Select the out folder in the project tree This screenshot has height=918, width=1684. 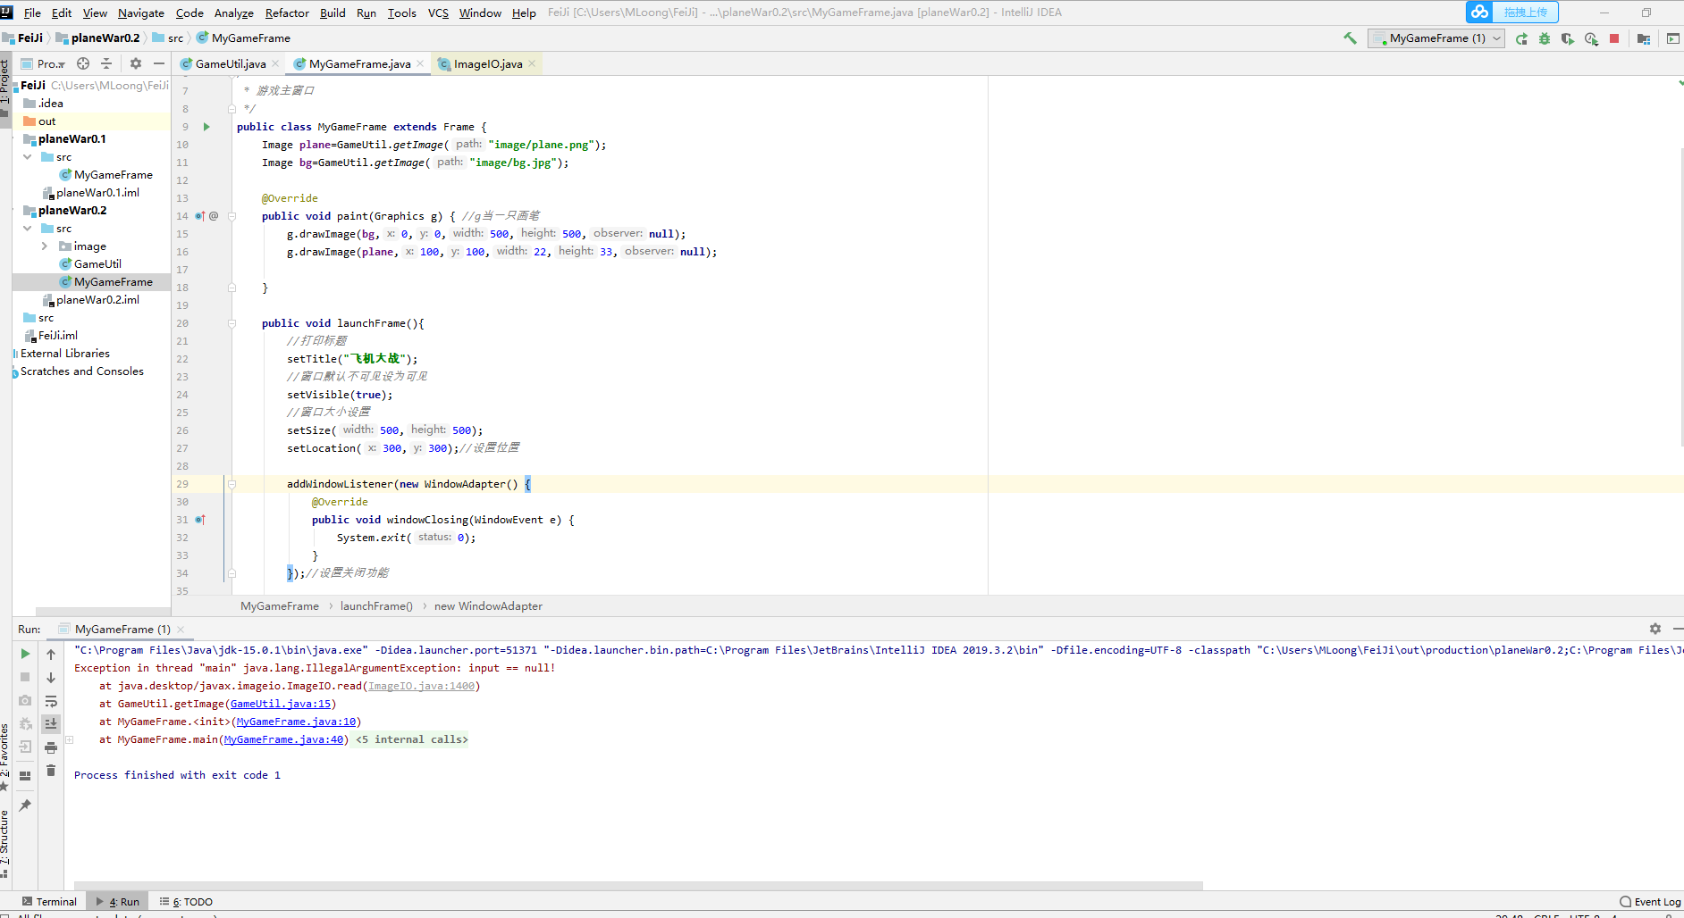(46, 121)
